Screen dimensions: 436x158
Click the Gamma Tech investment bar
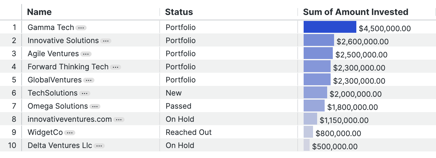[x=330, y=27]
